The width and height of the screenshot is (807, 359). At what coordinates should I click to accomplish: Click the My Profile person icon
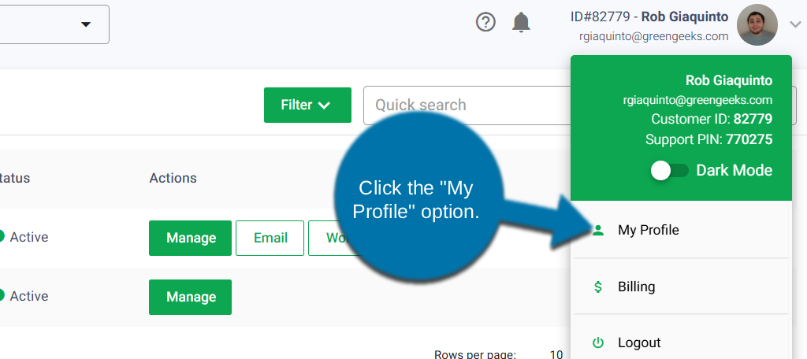coord(598,231)
